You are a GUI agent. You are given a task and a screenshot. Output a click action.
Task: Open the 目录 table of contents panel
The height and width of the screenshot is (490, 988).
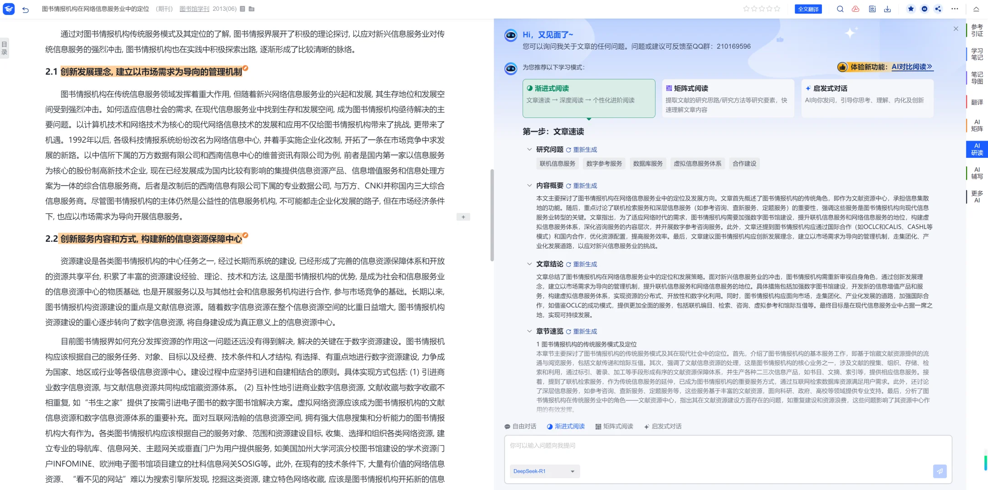click(x=5, y=47)
